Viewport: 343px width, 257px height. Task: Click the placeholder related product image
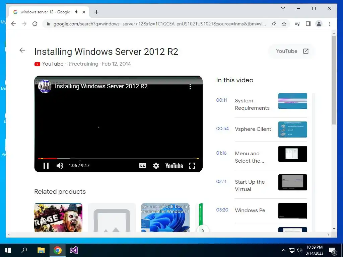[x=112, y=218]
